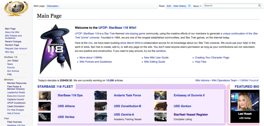Go to Main Page in sidebar

10,29
